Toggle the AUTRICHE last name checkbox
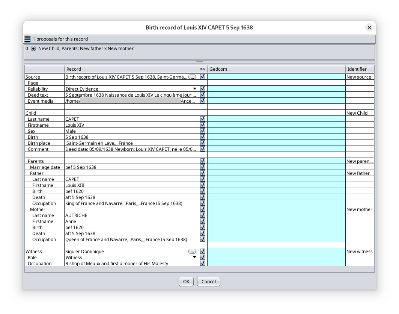This screenshot has width=399, height=314. [203, 215]
